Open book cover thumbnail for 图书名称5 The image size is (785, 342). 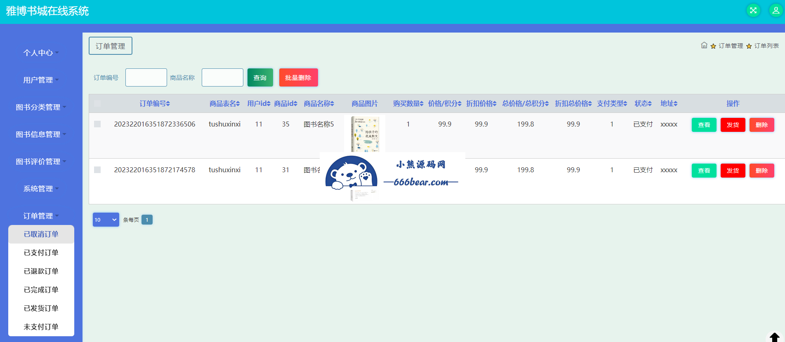coord(365,134)
